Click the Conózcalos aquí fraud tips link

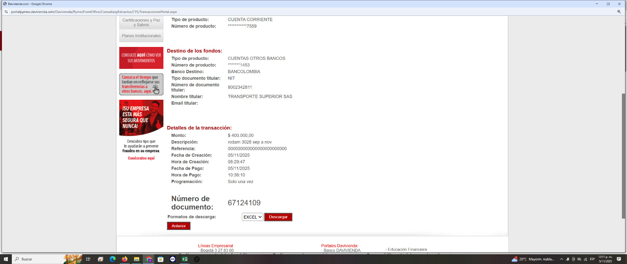141,158
